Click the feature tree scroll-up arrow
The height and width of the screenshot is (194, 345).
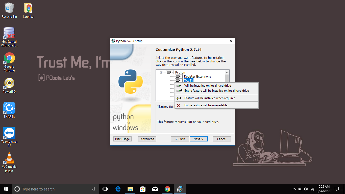coord(227,72)
